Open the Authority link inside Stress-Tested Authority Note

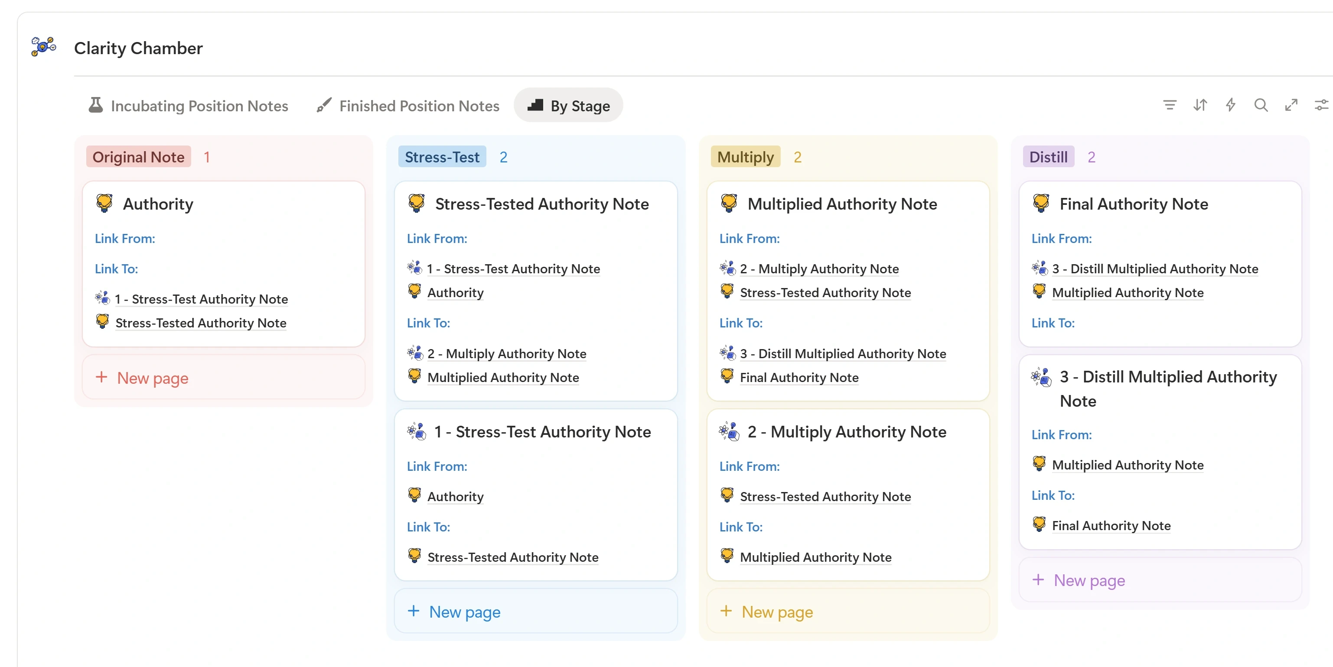455,292
